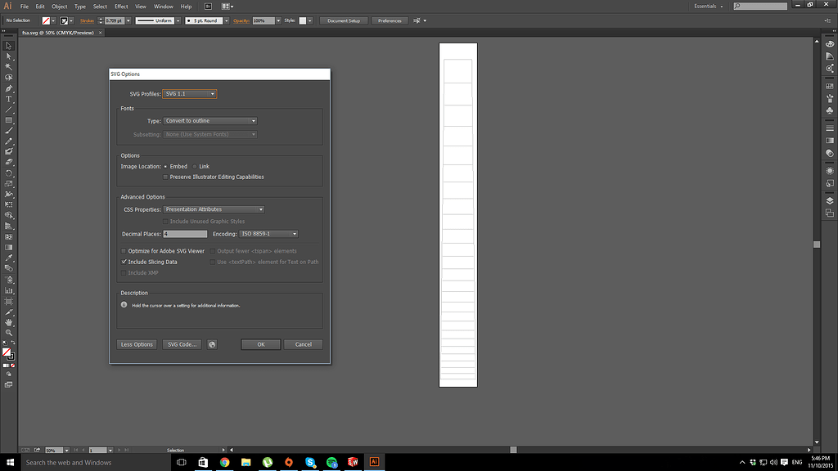This screenshot has width=838, height=471.
Task: Select the Link radio button for Image Location
Action: [195, 166]
